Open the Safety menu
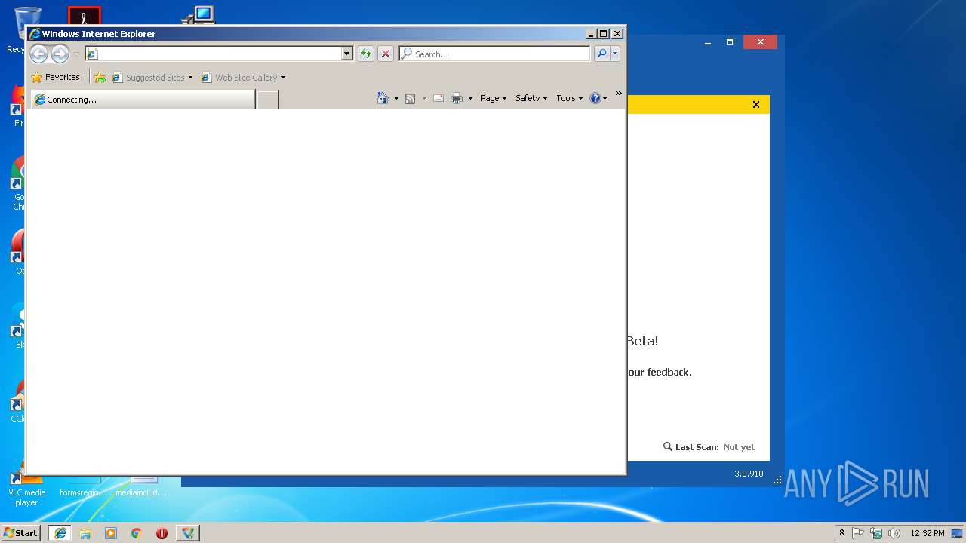Image resolution: width=966 pixels, height=543 pixels. click(531, 98)
